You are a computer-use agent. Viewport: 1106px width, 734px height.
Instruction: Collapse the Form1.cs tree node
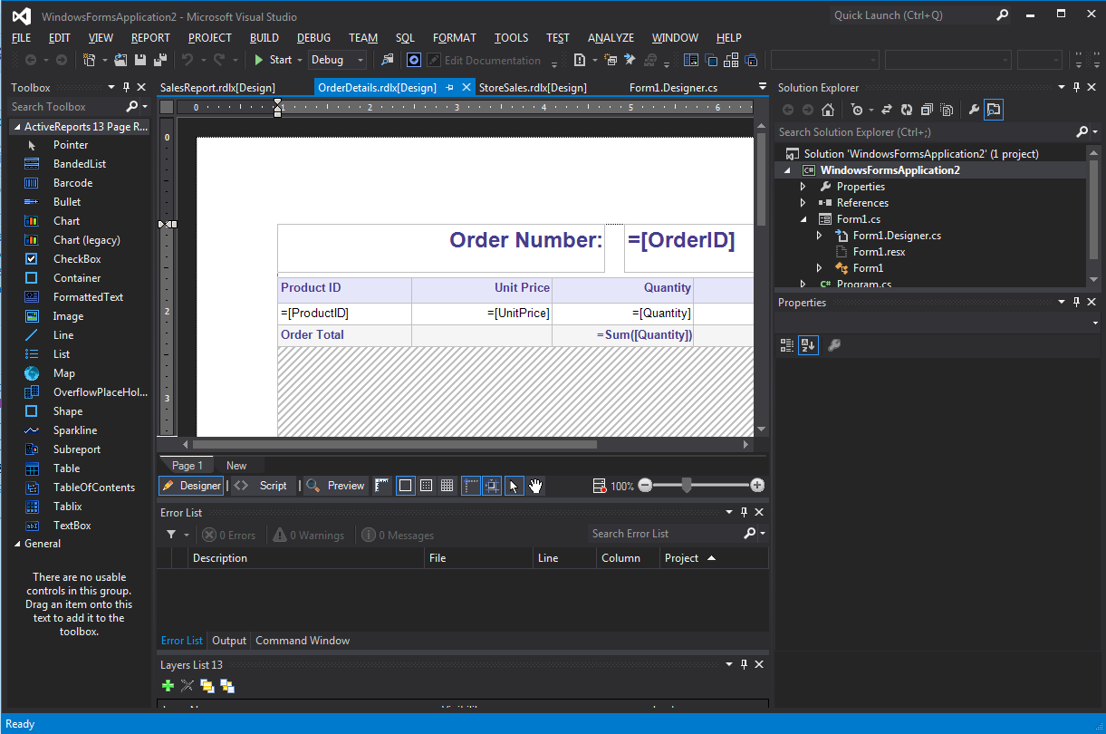pos(803,219)
